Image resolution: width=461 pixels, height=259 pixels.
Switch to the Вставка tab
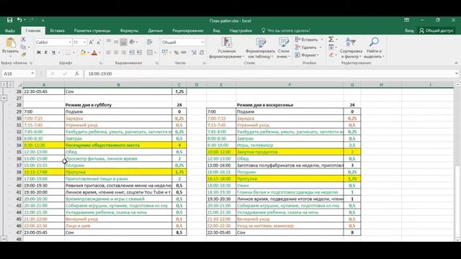point(58,30)
